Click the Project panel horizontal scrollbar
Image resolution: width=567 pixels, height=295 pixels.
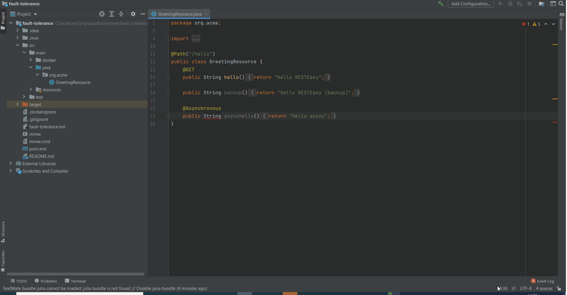pos(75,274)
